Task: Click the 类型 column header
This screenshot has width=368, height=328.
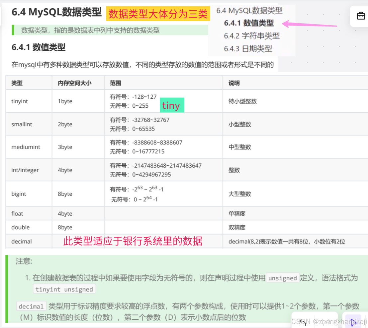Action: pos(17,83)
